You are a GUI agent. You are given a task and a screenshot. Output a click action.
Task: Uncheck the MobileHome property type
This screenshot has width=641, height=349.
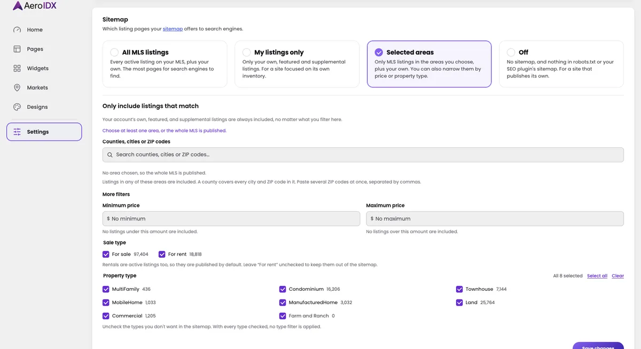pos(106,303)
